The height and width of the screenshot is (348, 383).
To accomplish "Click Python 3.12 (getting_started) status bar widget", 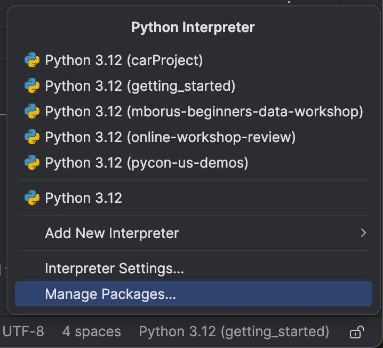I will [234, 331].
